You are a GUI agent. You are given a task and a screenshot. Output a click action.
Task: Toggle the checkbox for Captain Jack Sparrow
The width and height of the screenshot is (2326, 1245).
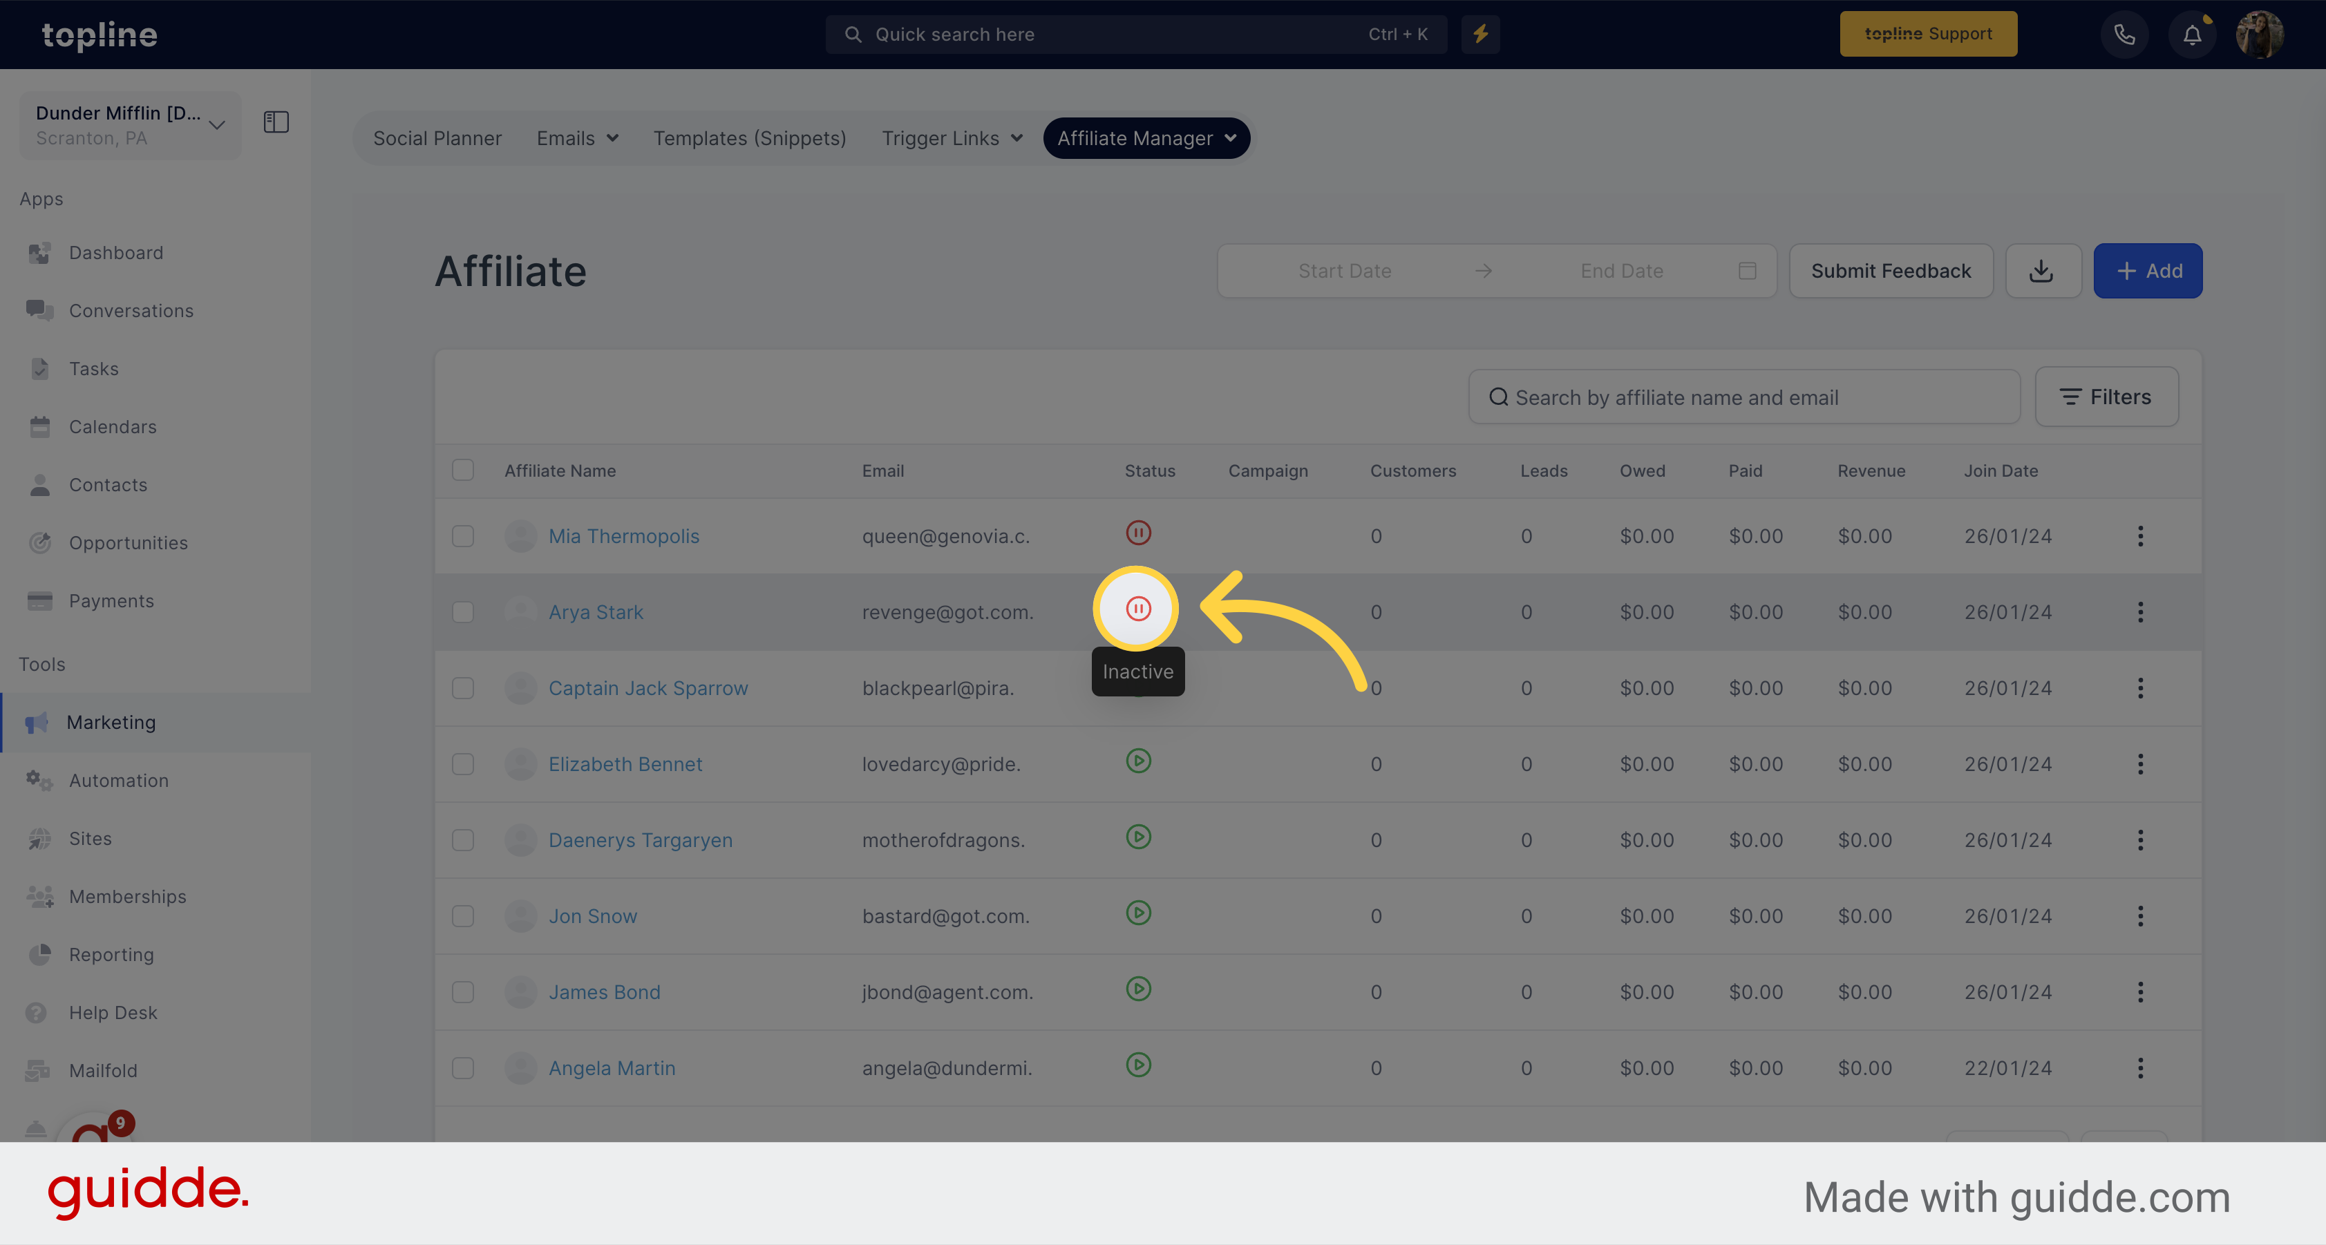click(x=463, y=686)
